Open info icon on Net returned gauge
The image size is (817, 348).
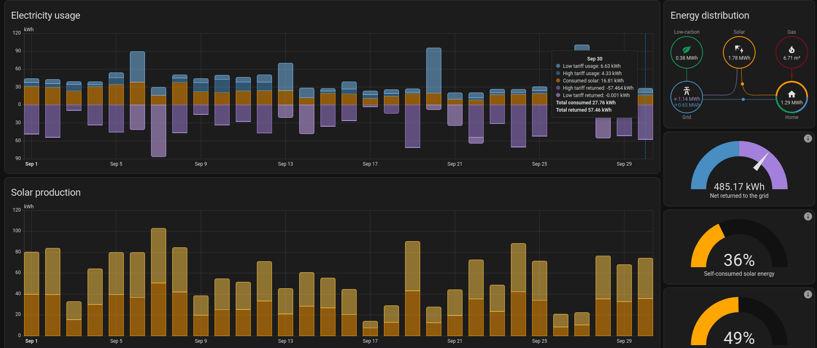pos(808,138)
